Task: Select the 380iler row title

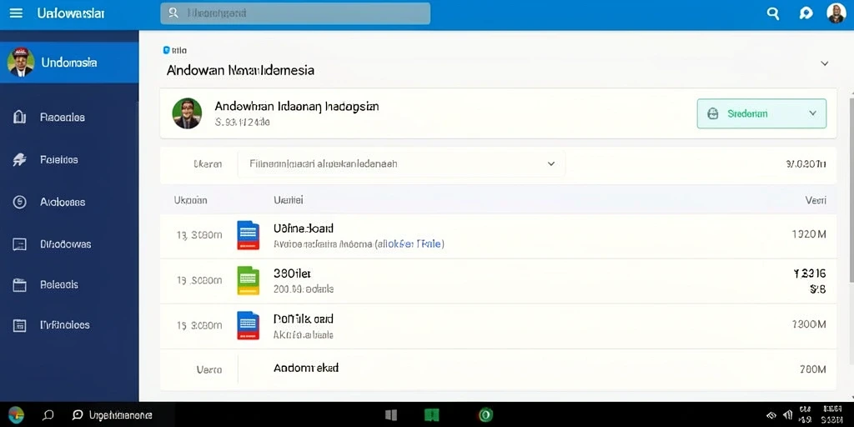Action: tap(292, 274)
